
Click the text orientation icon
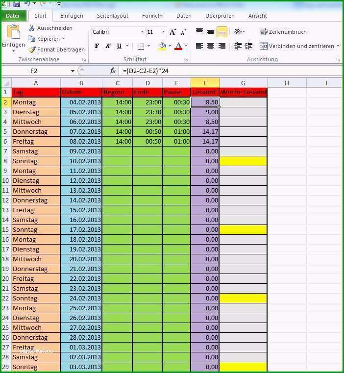238,32
